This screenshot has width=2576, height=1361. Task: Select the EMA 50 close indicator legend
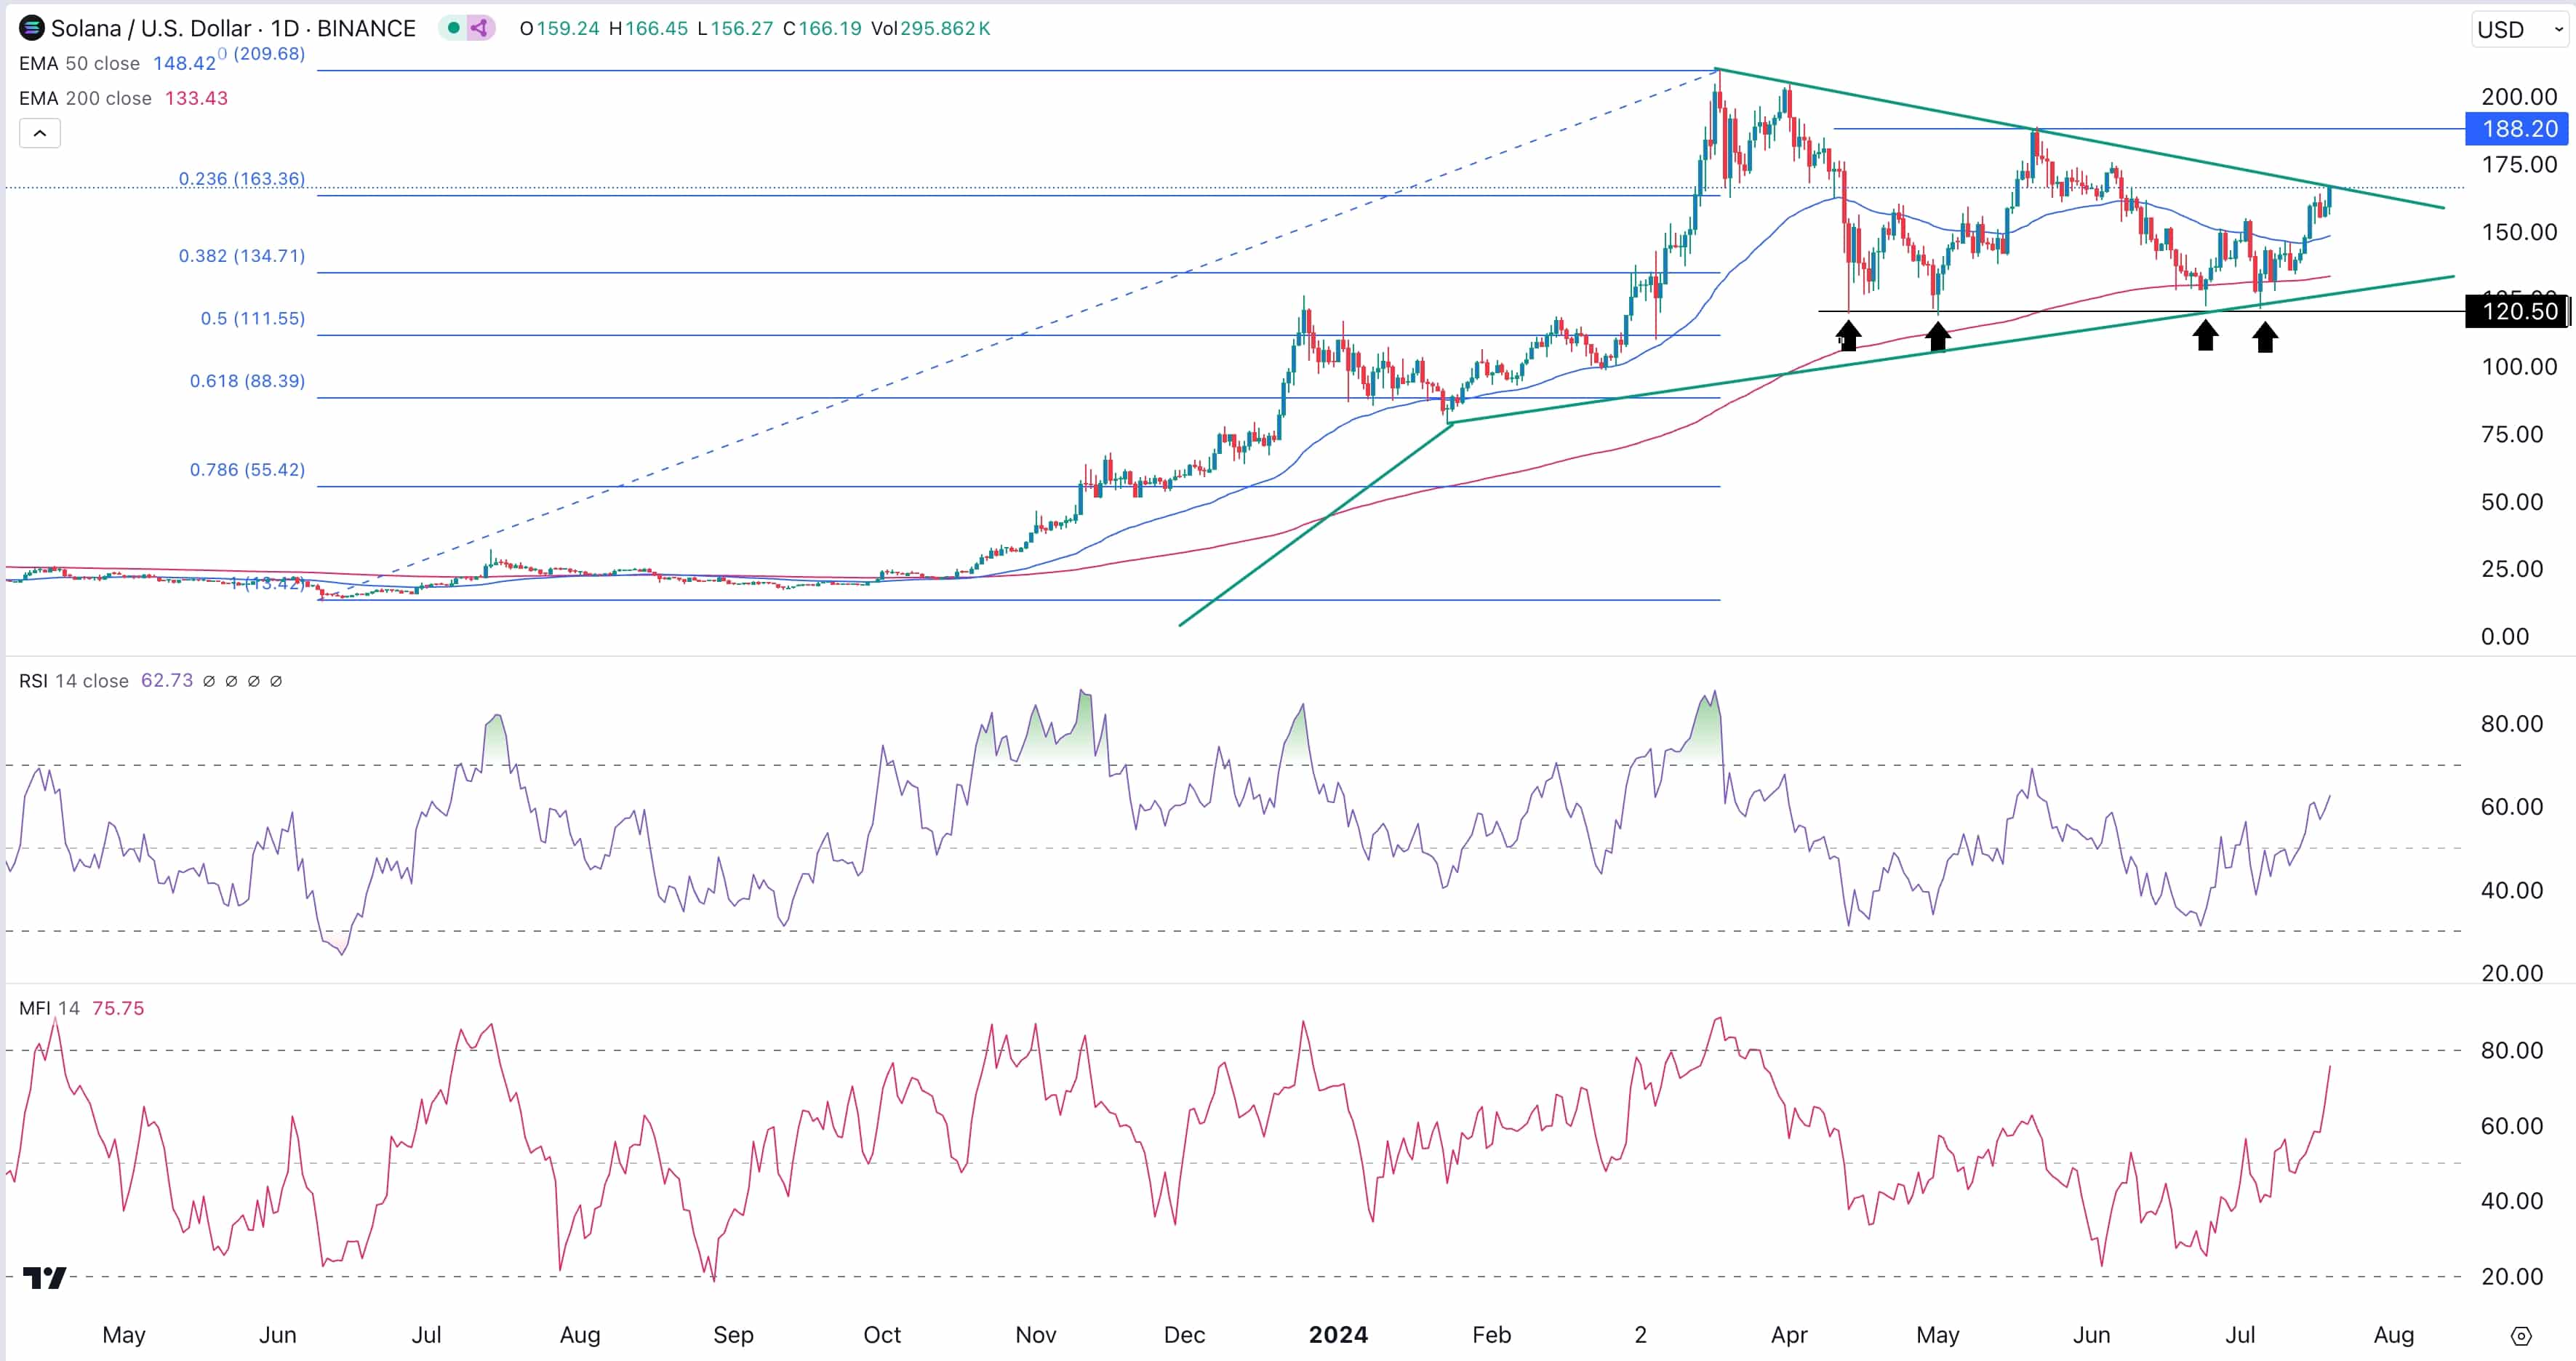coord(79,63)
